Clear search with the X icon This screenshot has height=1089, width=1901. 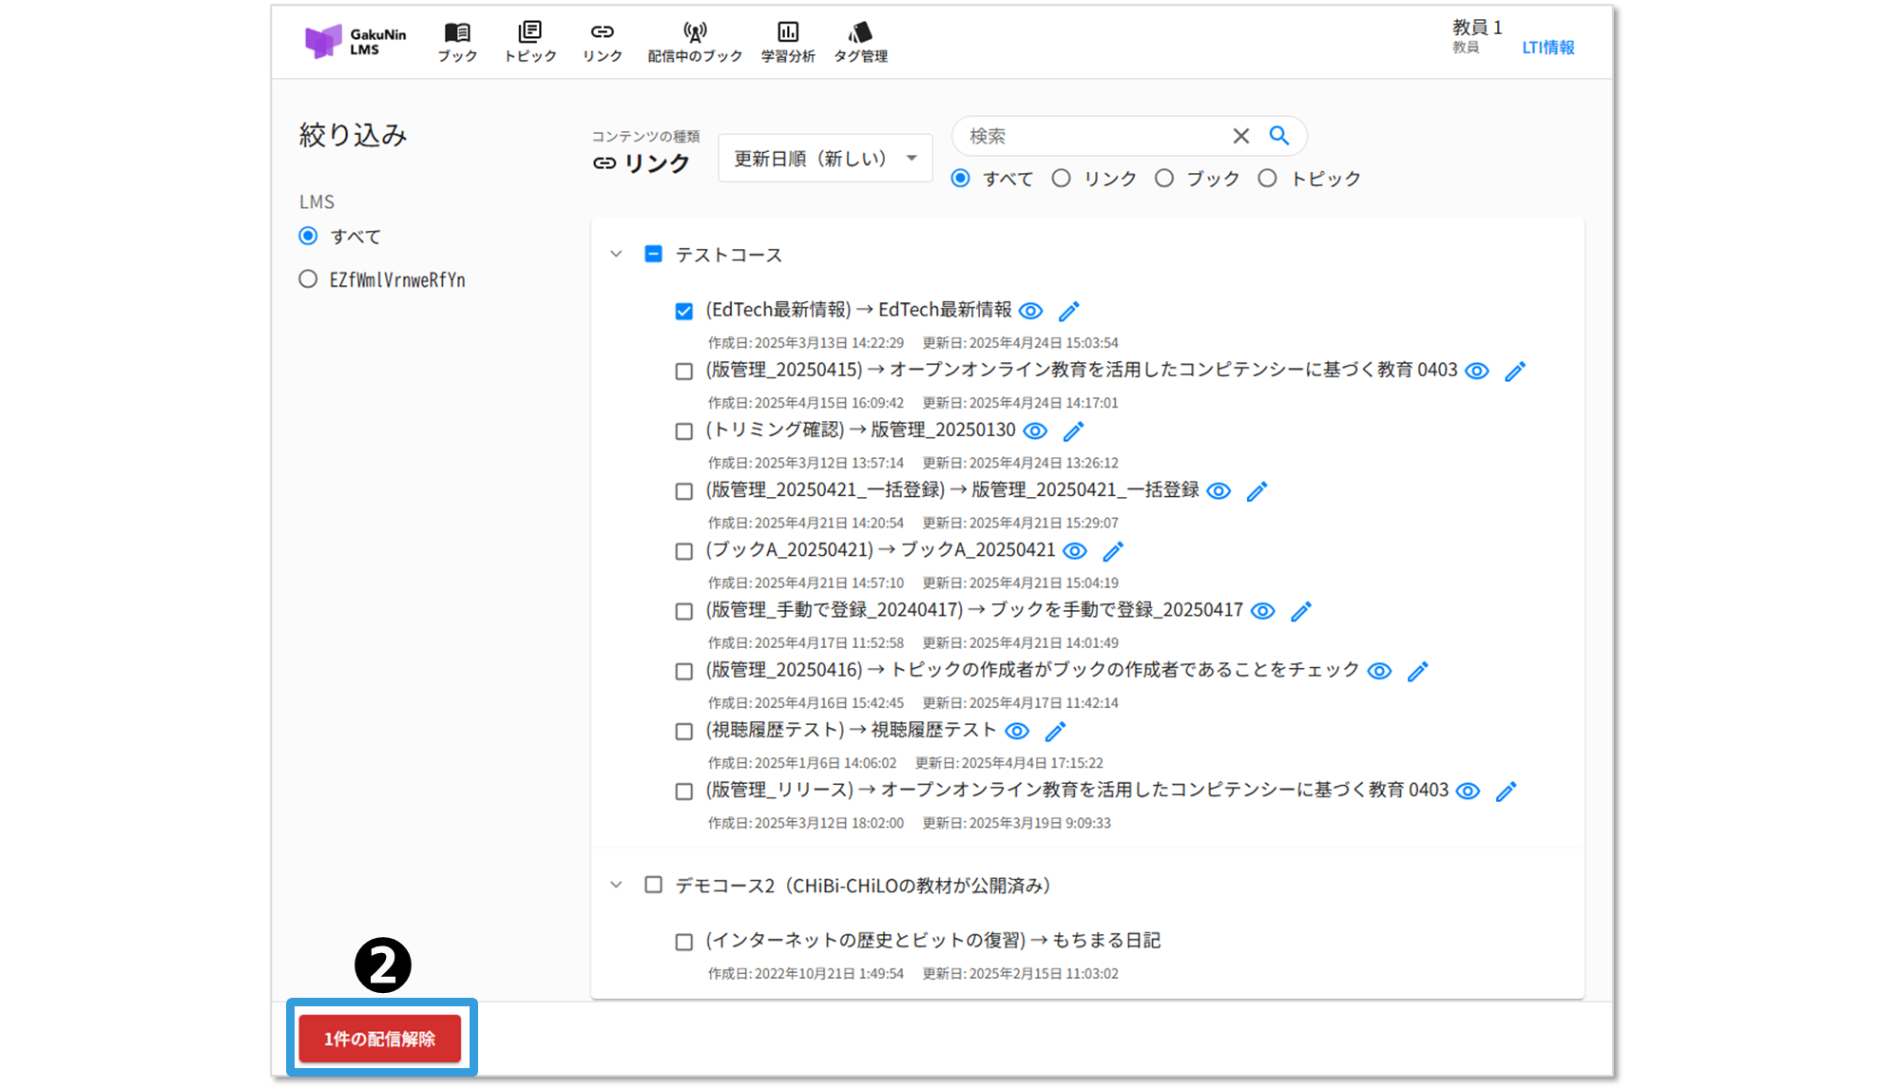click(1240, 136)
